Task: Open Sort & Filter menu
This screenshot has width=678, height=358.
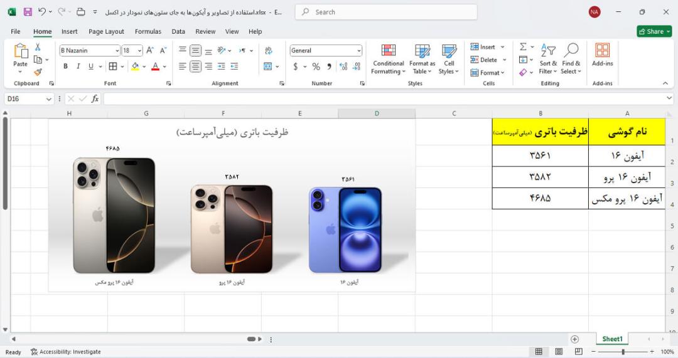Action: coord(548,59)
